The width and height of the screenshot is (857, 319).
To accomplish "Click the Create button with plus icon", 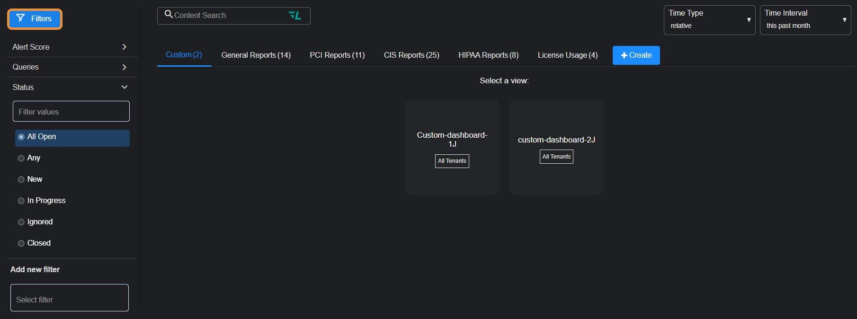I will point(636,55).
